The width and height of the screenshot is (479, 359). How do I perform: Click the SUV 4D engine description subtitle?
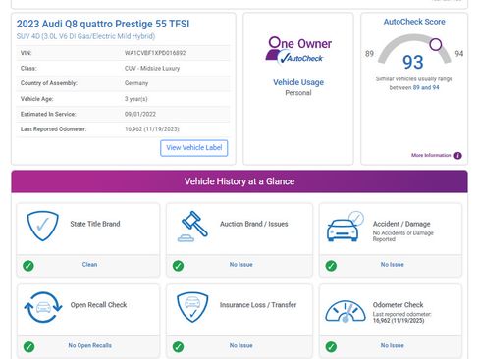click(85, 36)
